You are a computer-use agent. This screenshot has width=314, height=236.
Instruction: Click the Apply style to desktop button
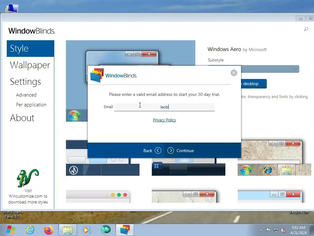[x=254, y=84]
